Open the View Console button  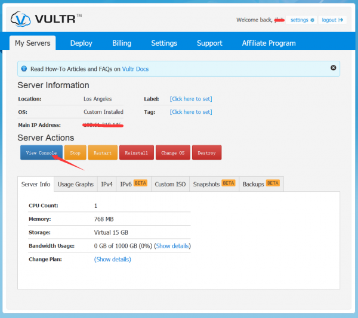(41, 152)
